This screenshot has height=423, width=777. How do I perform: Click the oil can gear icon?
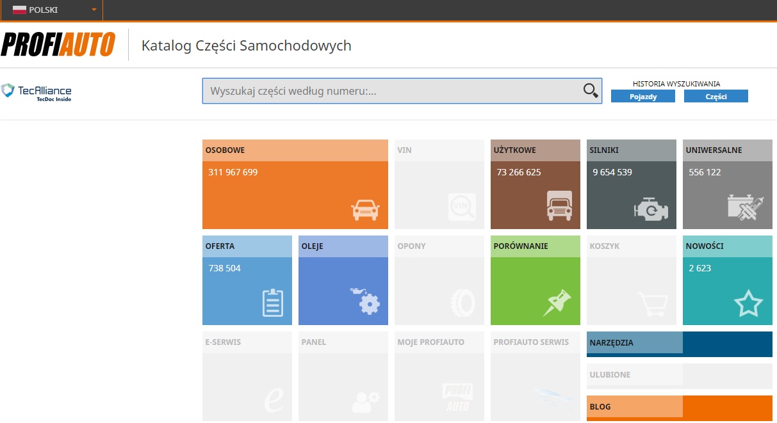tap(366, 301)
